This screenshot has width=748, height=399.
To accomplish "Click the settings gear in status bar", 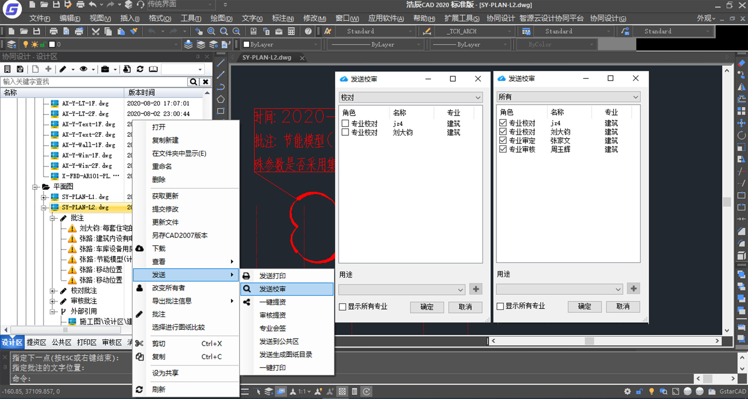I will pos(627,391).
